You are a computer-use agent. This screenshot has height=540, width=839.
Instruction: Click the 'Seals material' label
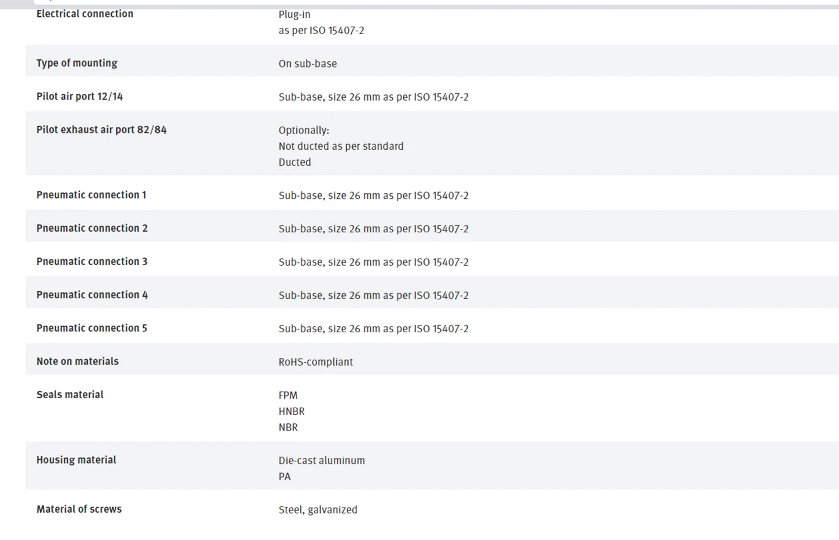point(70,395)
